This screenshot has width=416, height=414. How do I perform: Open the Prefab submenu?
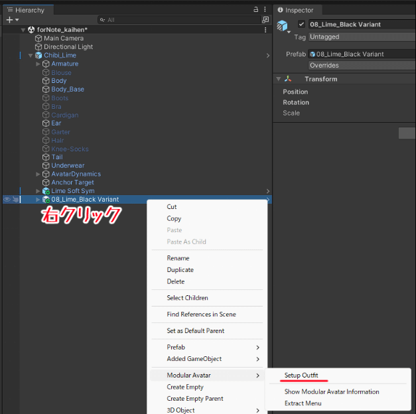pyautogui.click(x=207, y=348)
